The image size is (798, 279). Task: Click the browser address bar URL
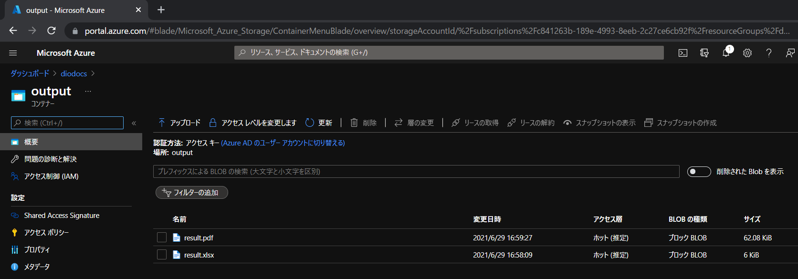[x=436, y=31]
